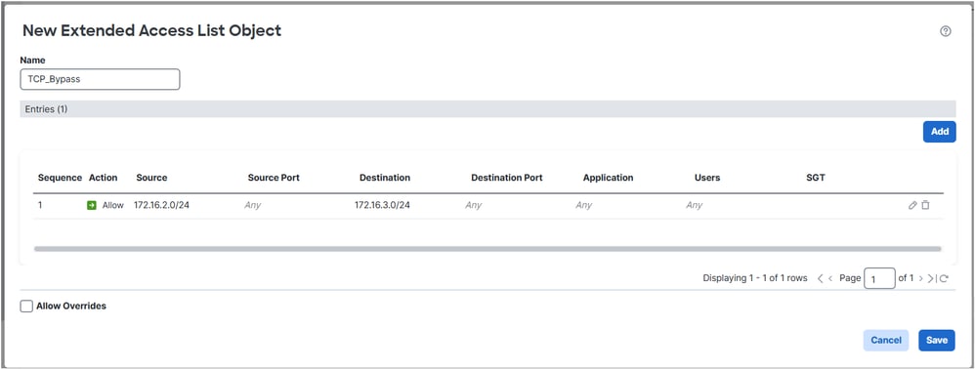
Task: Delete entry 1 with the trash icon
Action: (x=925, y=205)
